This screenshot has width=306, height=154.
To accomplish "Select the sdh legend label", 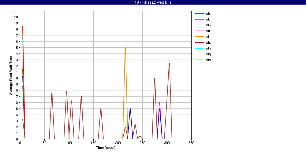I will coord(208,48).
